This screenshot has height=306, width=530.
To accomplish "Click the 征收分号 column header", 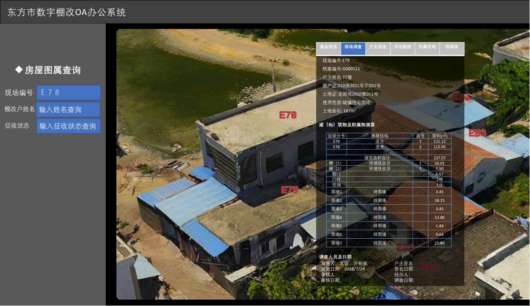I will tap(336, 136).
